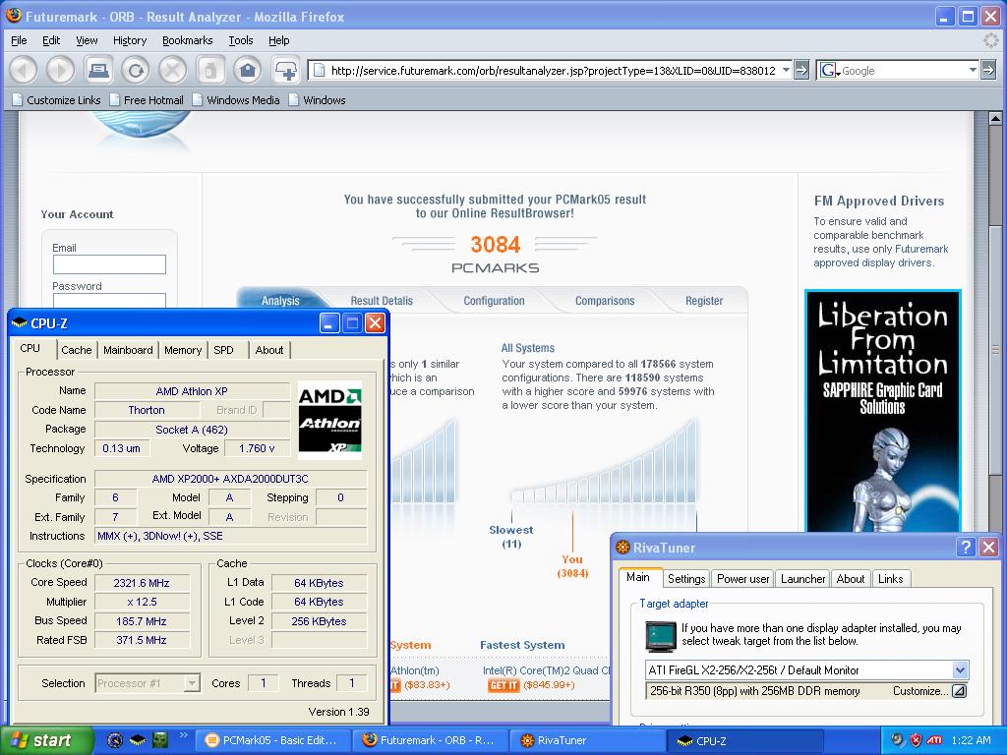
Task: Open the Edit menu in Firefox
Action: coord(51,40)
